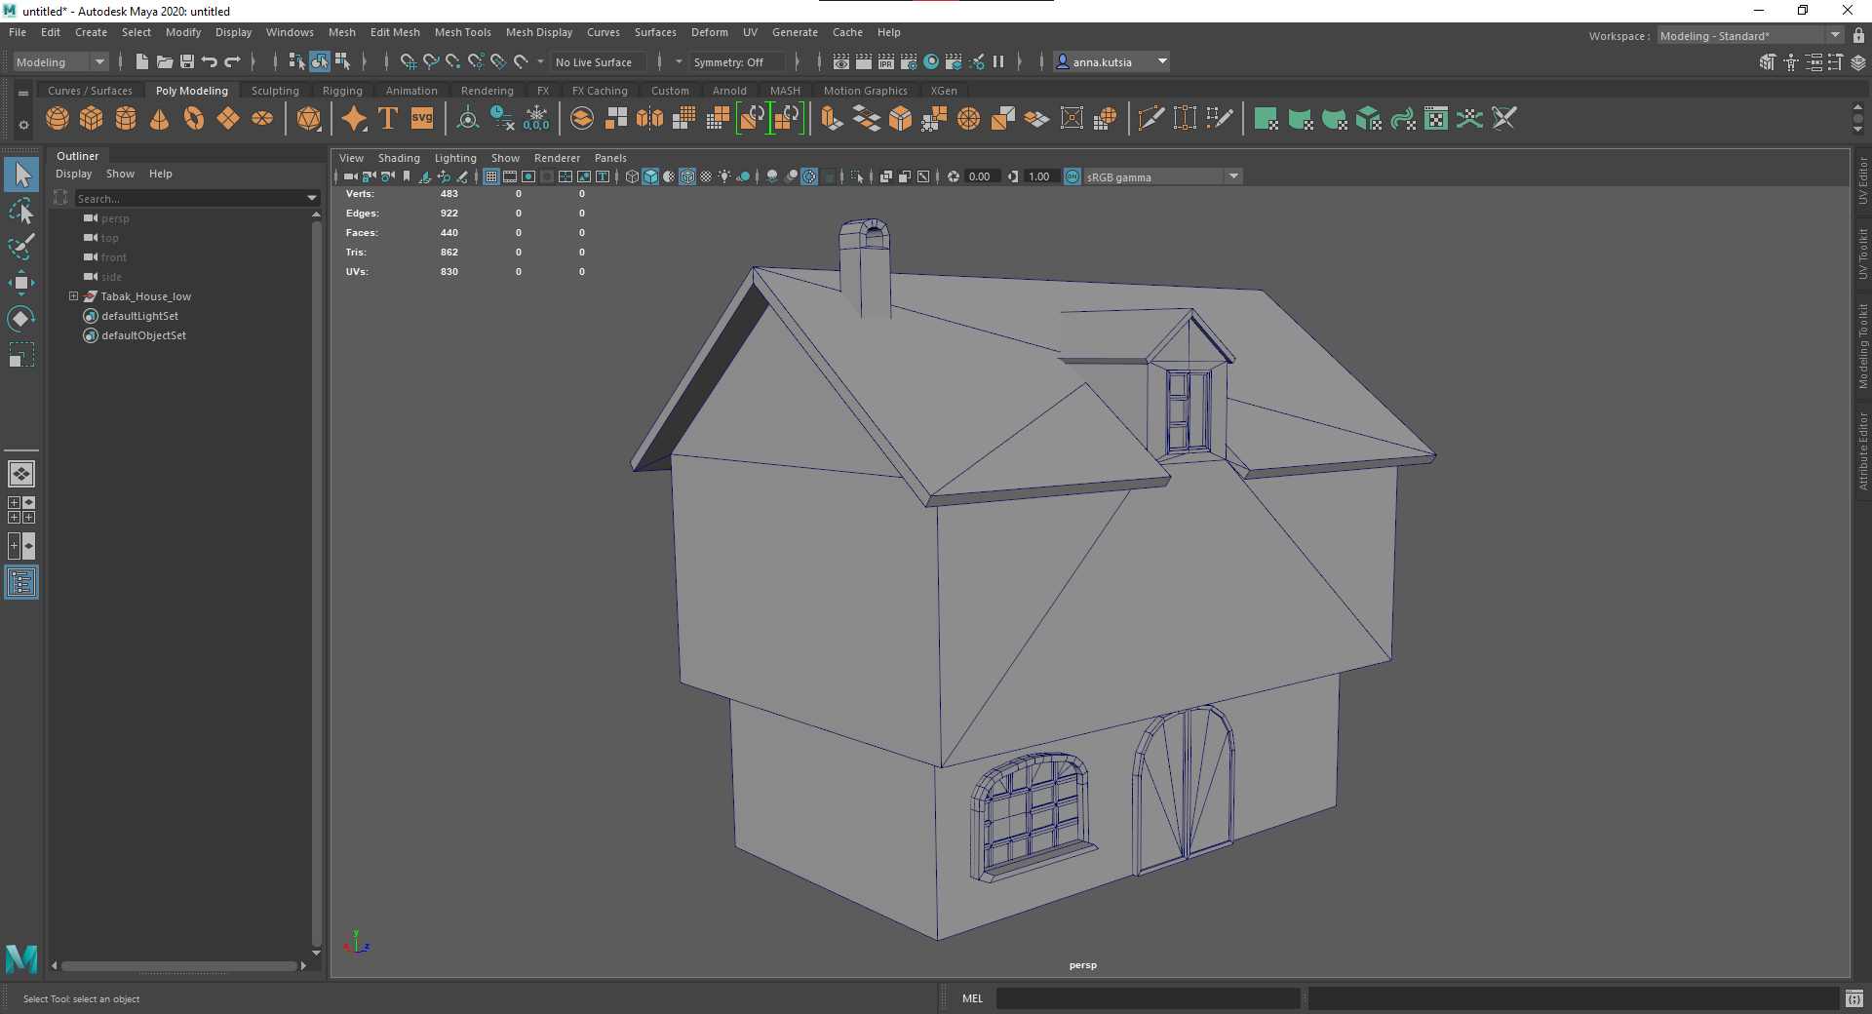Click the SVG import shelf icon
Screen dimensions: 1872x1014
click(x=422, y=119)
